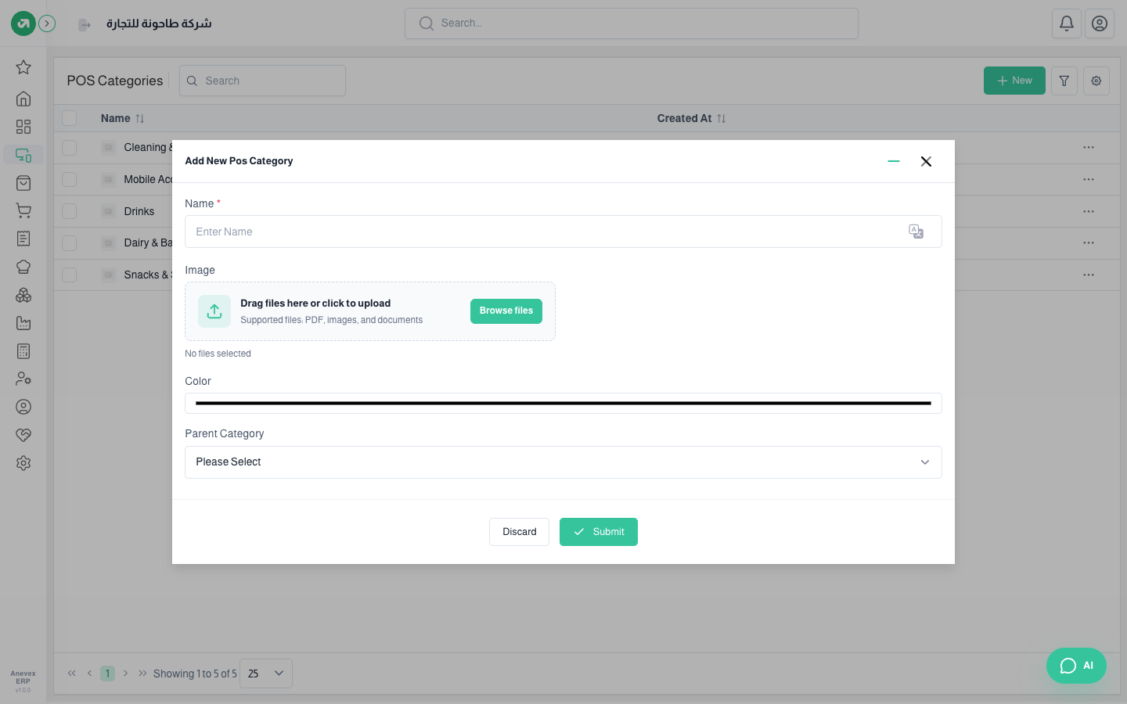Viewport: 1127px width, 704px height.
Task: Select the POS terminal sidebar icon
Action: [x=23, y=155]
